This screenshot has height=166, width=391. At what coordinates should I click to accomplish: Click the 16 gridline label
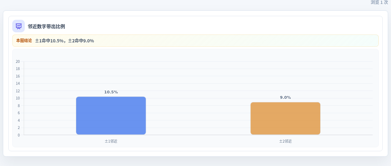click(x=18, y=76)
